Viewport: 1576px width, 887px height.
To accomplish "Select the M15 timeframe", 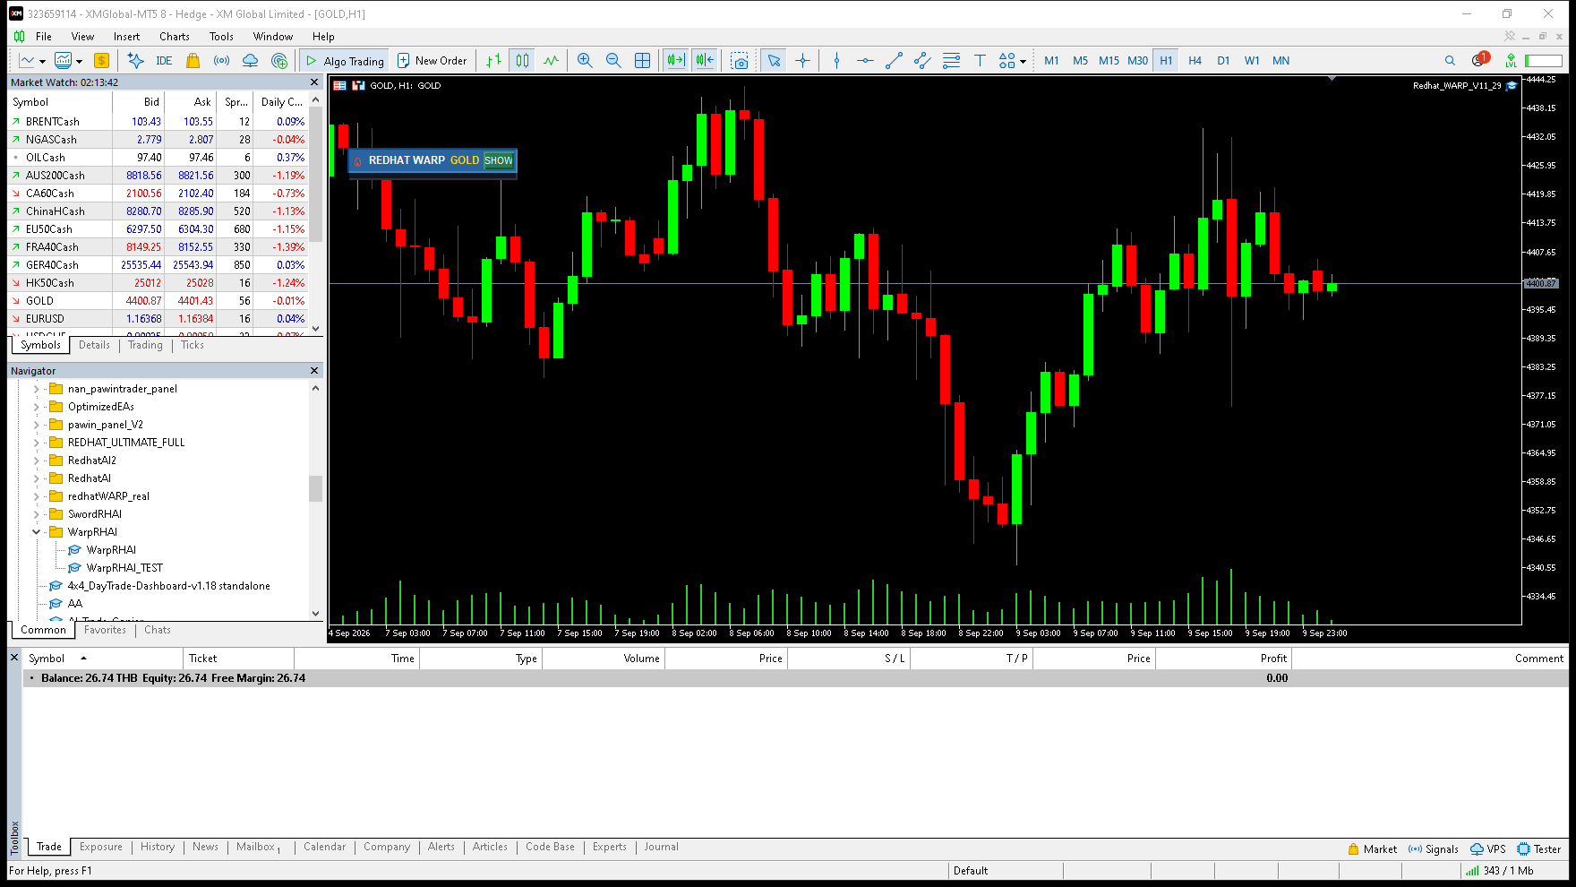I will pos(1109,61).
